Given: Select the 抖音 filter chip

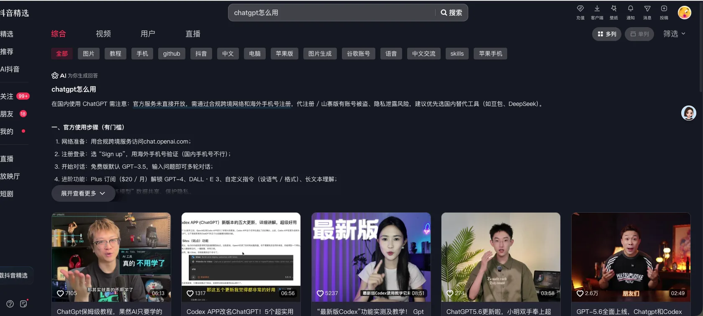Looking at the screenshot, I should [x=201, y=54].
